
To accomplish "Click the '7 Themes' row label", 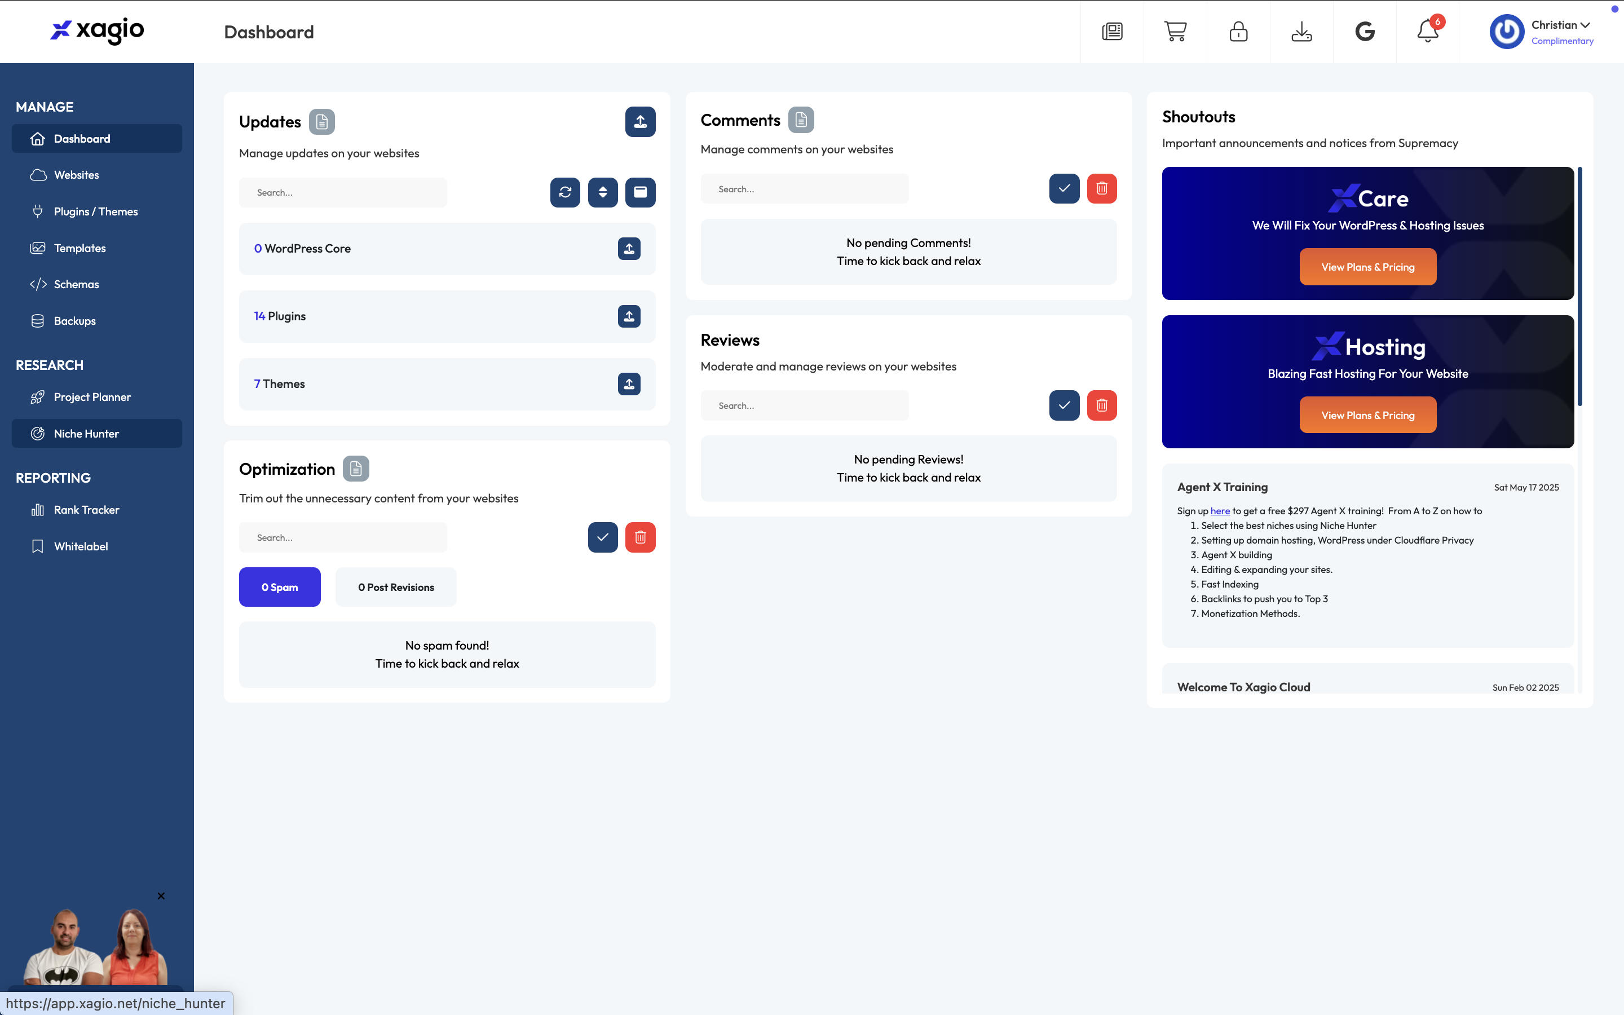I will tap(279, 384).
